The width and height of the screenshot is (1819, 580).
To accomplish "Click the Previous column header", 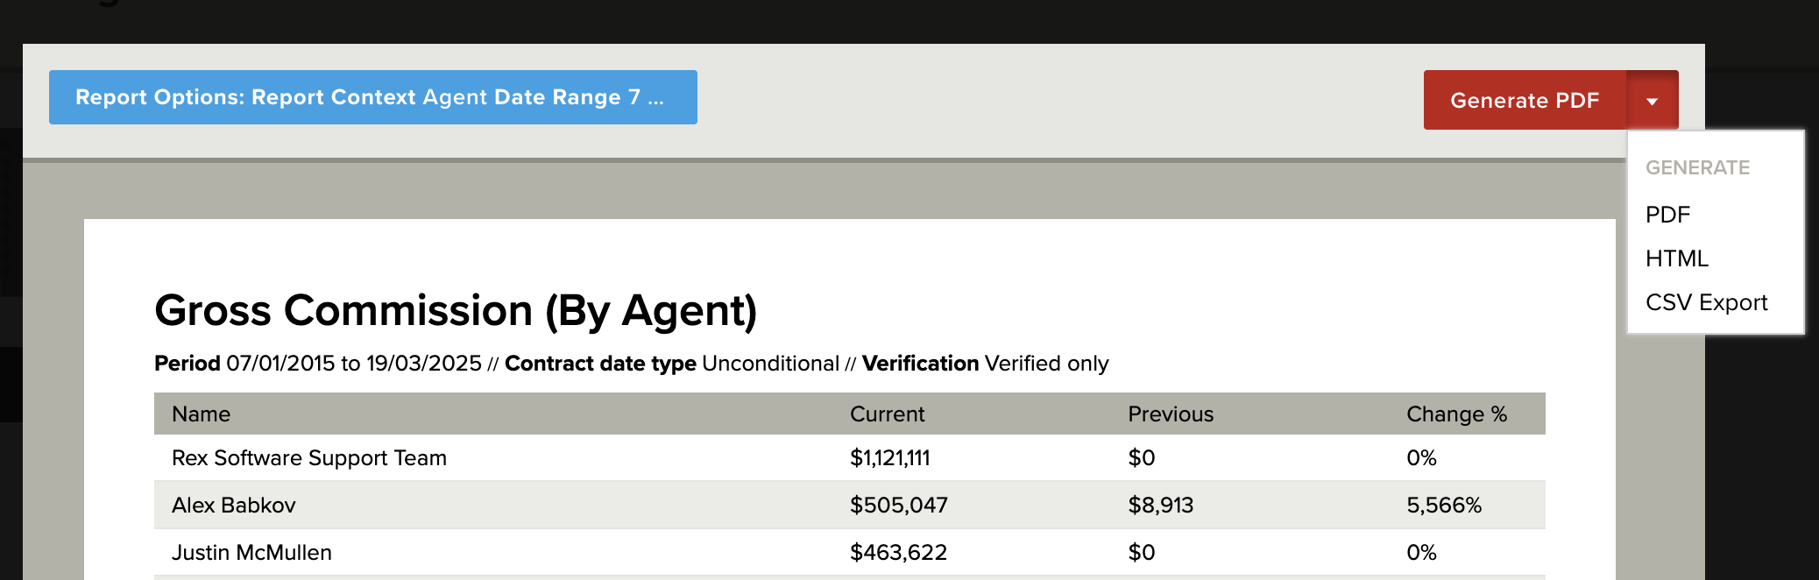I will click(1171, 414).
